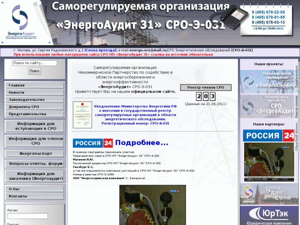
Task: Click the ЭнергоАудит logo in header
Action: 21,22
